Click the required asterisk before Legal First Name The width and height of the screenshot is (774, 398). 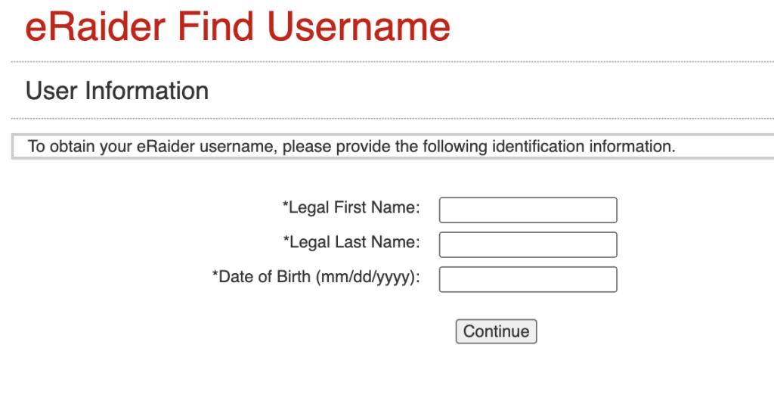tap(286, 207)
